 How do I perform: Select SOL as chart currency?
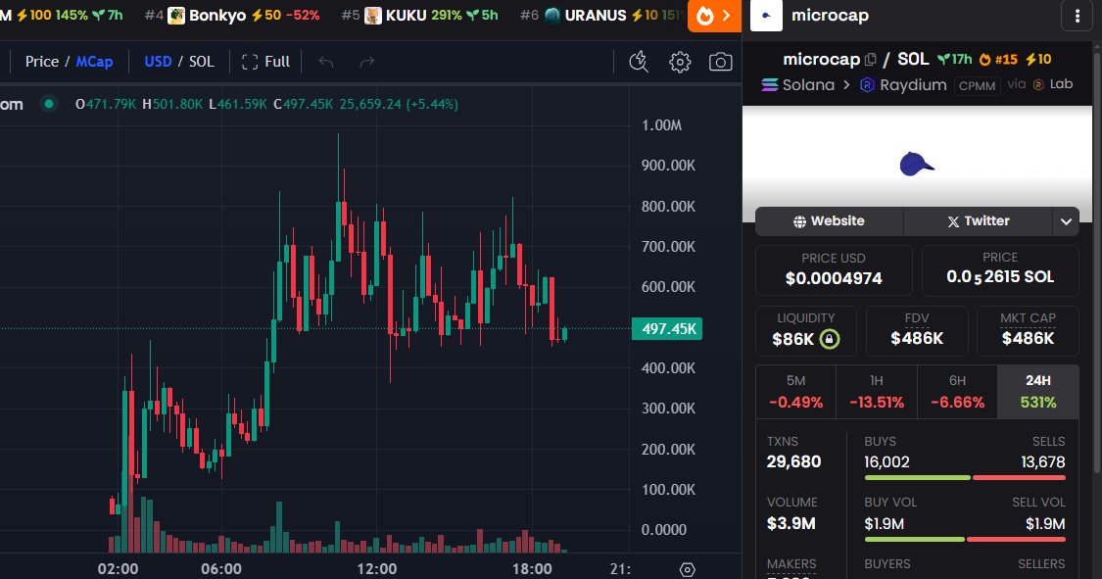click(201, 62)
